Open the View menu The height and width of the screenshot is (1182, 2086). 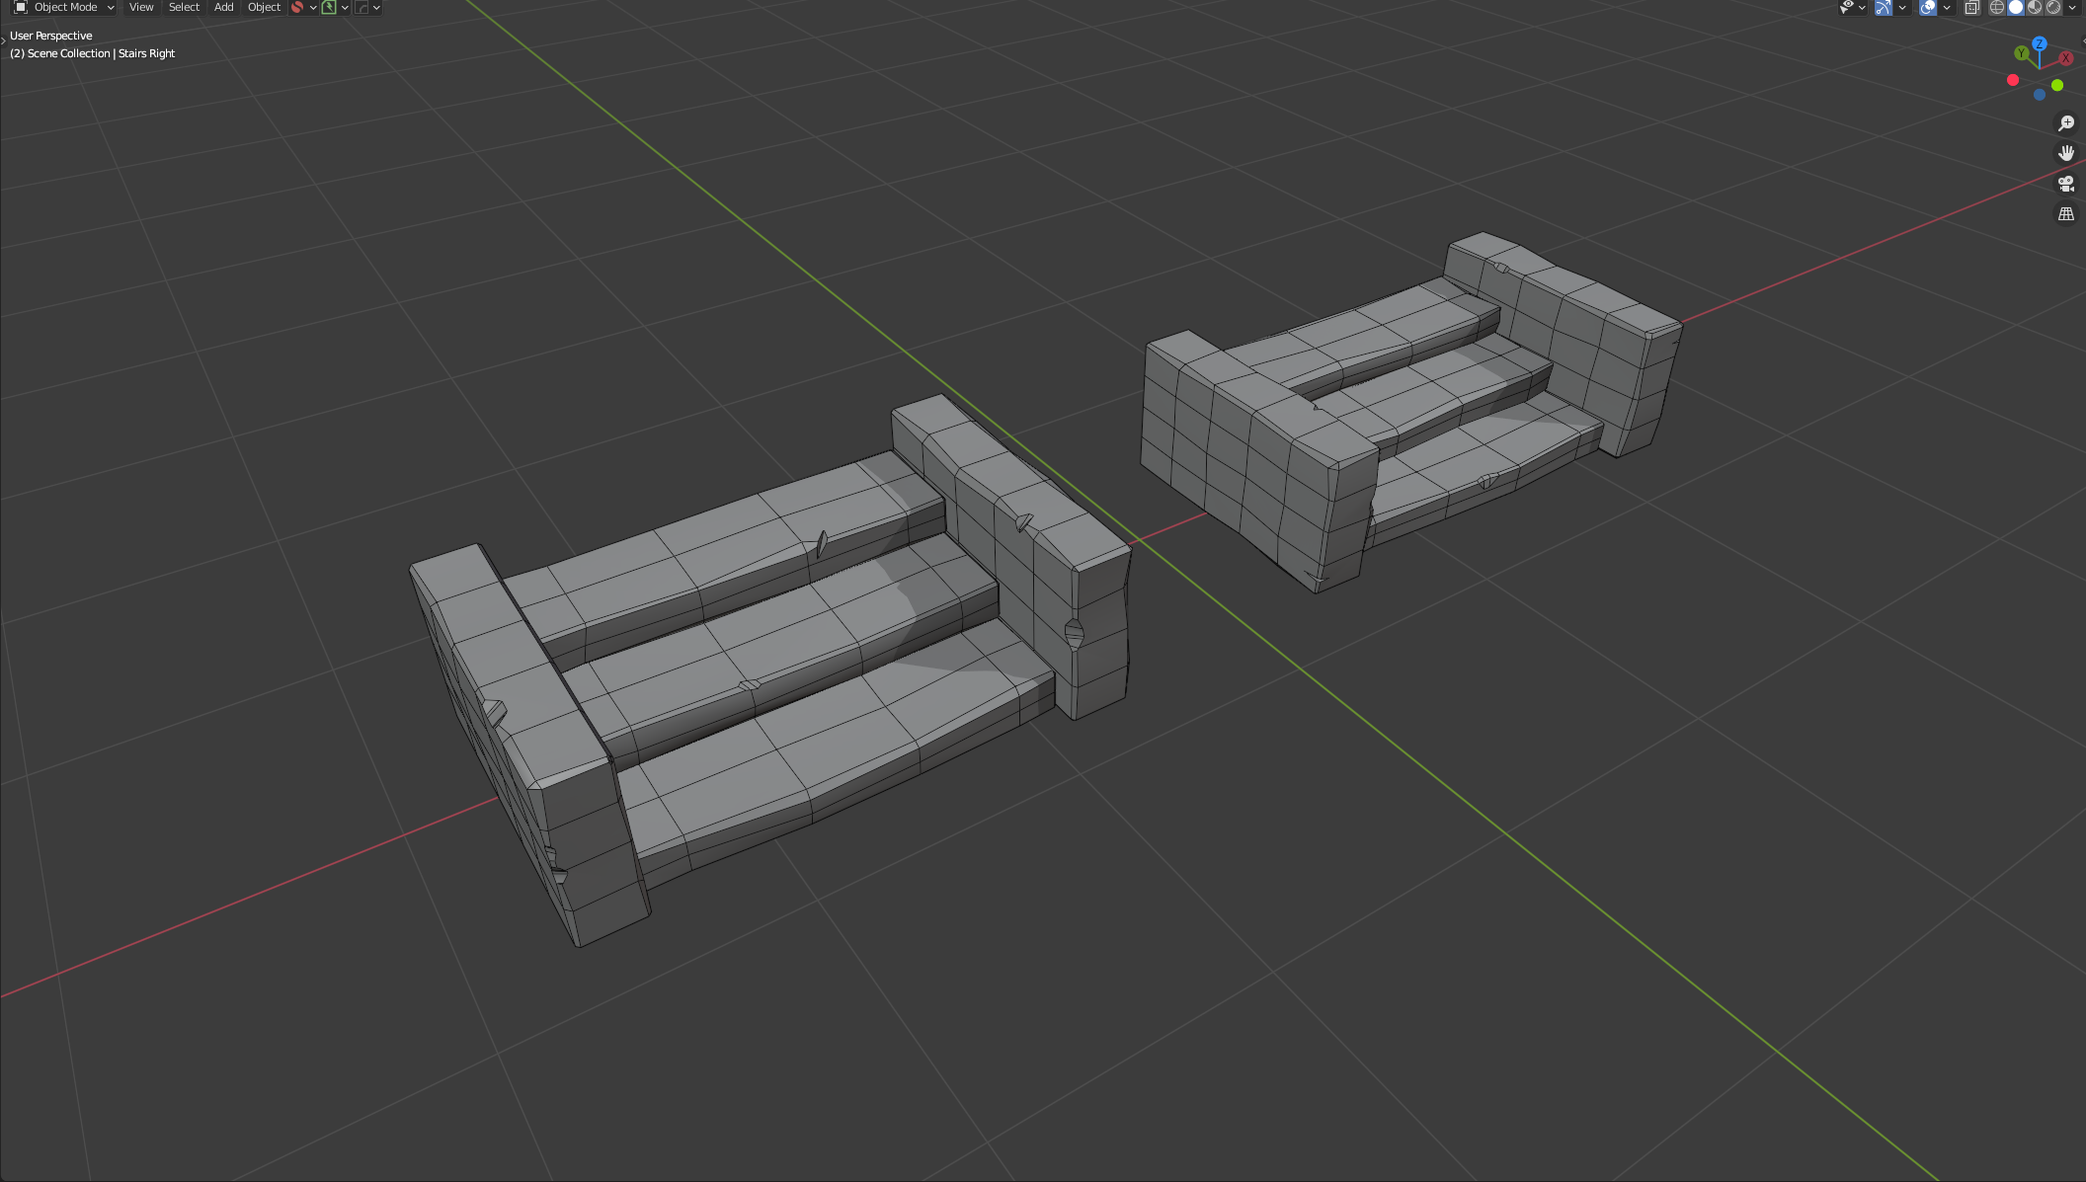point(141,7)
